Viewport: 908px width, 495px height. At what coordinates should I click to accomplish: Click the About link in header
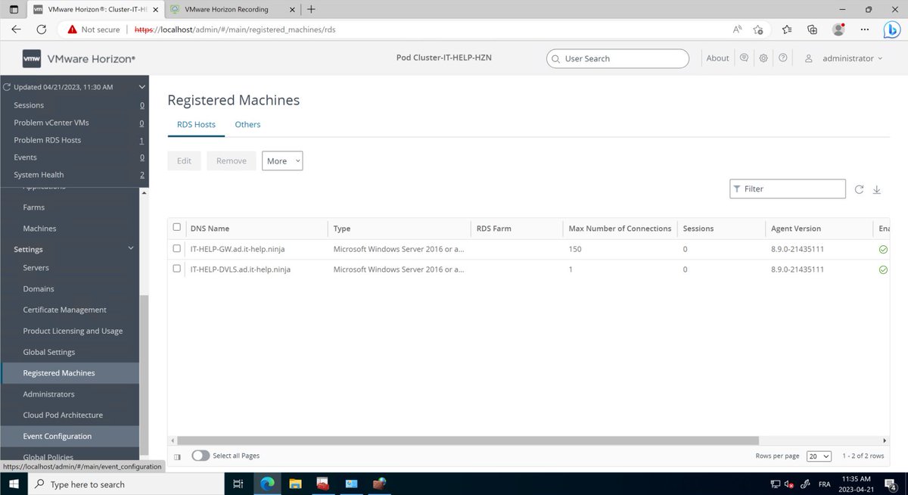coord(717,58)
